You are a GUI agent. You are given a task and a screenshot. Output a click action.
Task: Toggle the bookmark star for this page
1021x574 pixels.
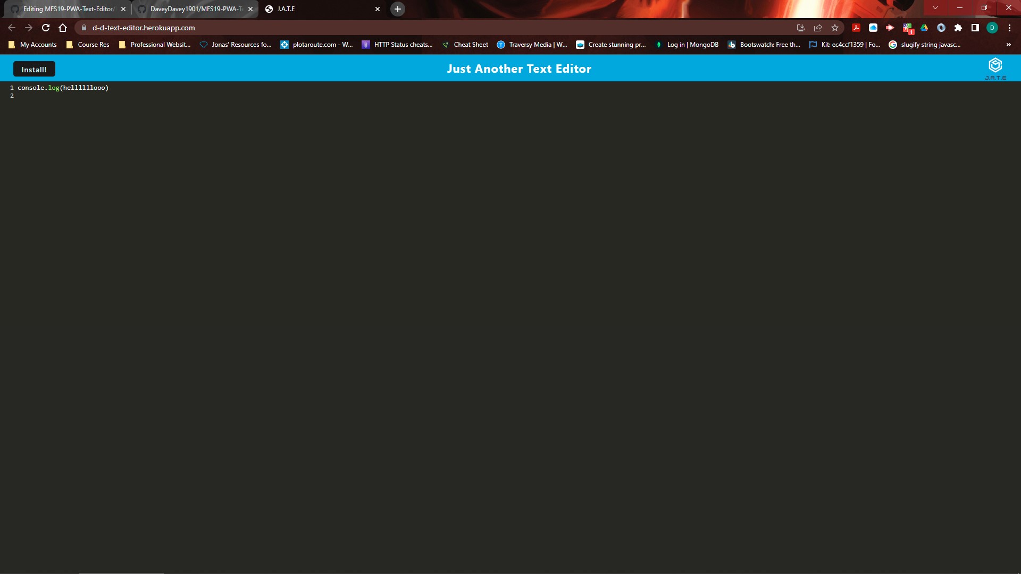[834, 28]
